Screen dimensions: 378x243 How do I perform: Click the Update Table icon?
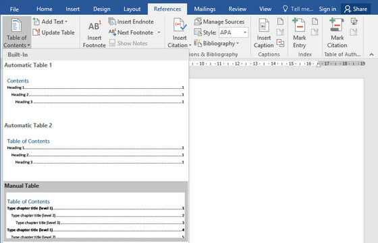[36, 32]
